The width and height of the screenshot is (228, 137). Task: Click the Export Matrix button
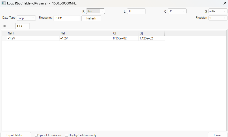coord(16,135)
